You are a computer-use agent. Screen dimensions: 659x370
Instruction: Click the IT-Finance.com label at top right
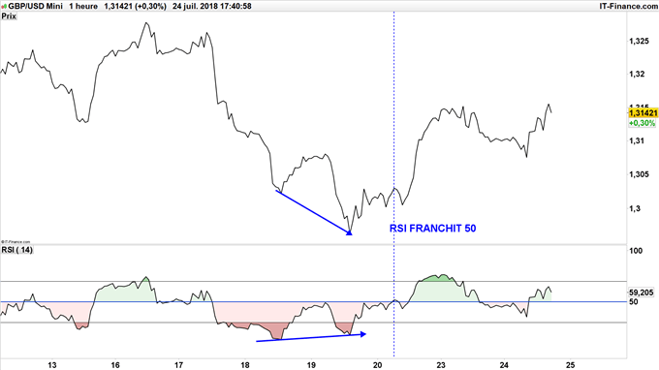tap(629, 6)
